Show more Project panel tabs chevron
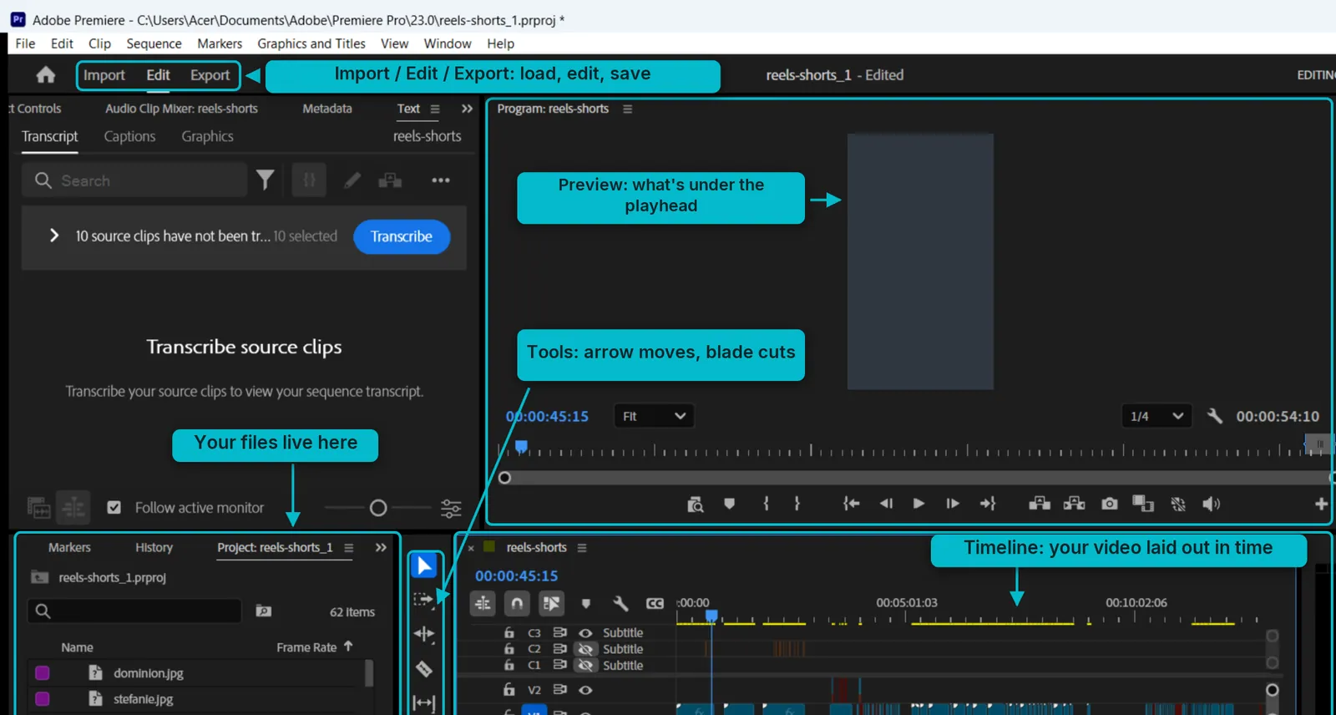The width and height of the screenshot is (1336, 715). [381, 547]
